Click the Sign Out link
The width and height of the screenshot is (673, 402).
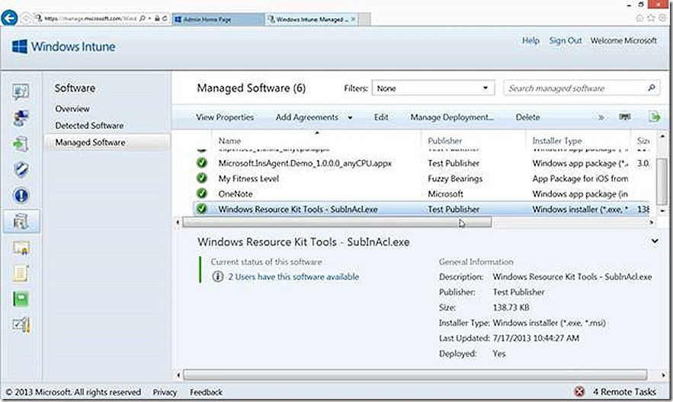coord(566,40)
